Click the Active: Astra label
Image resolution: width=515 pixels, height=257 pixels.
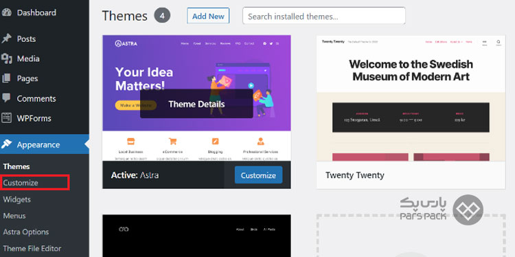(x=135, y=175)
